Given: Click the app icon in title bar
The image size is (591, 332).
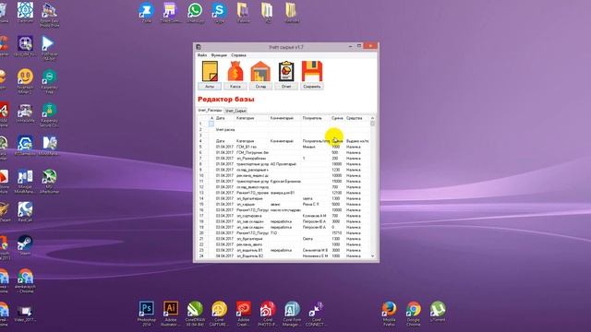Looking at the screenshot, I should click(x=199, y=47).
